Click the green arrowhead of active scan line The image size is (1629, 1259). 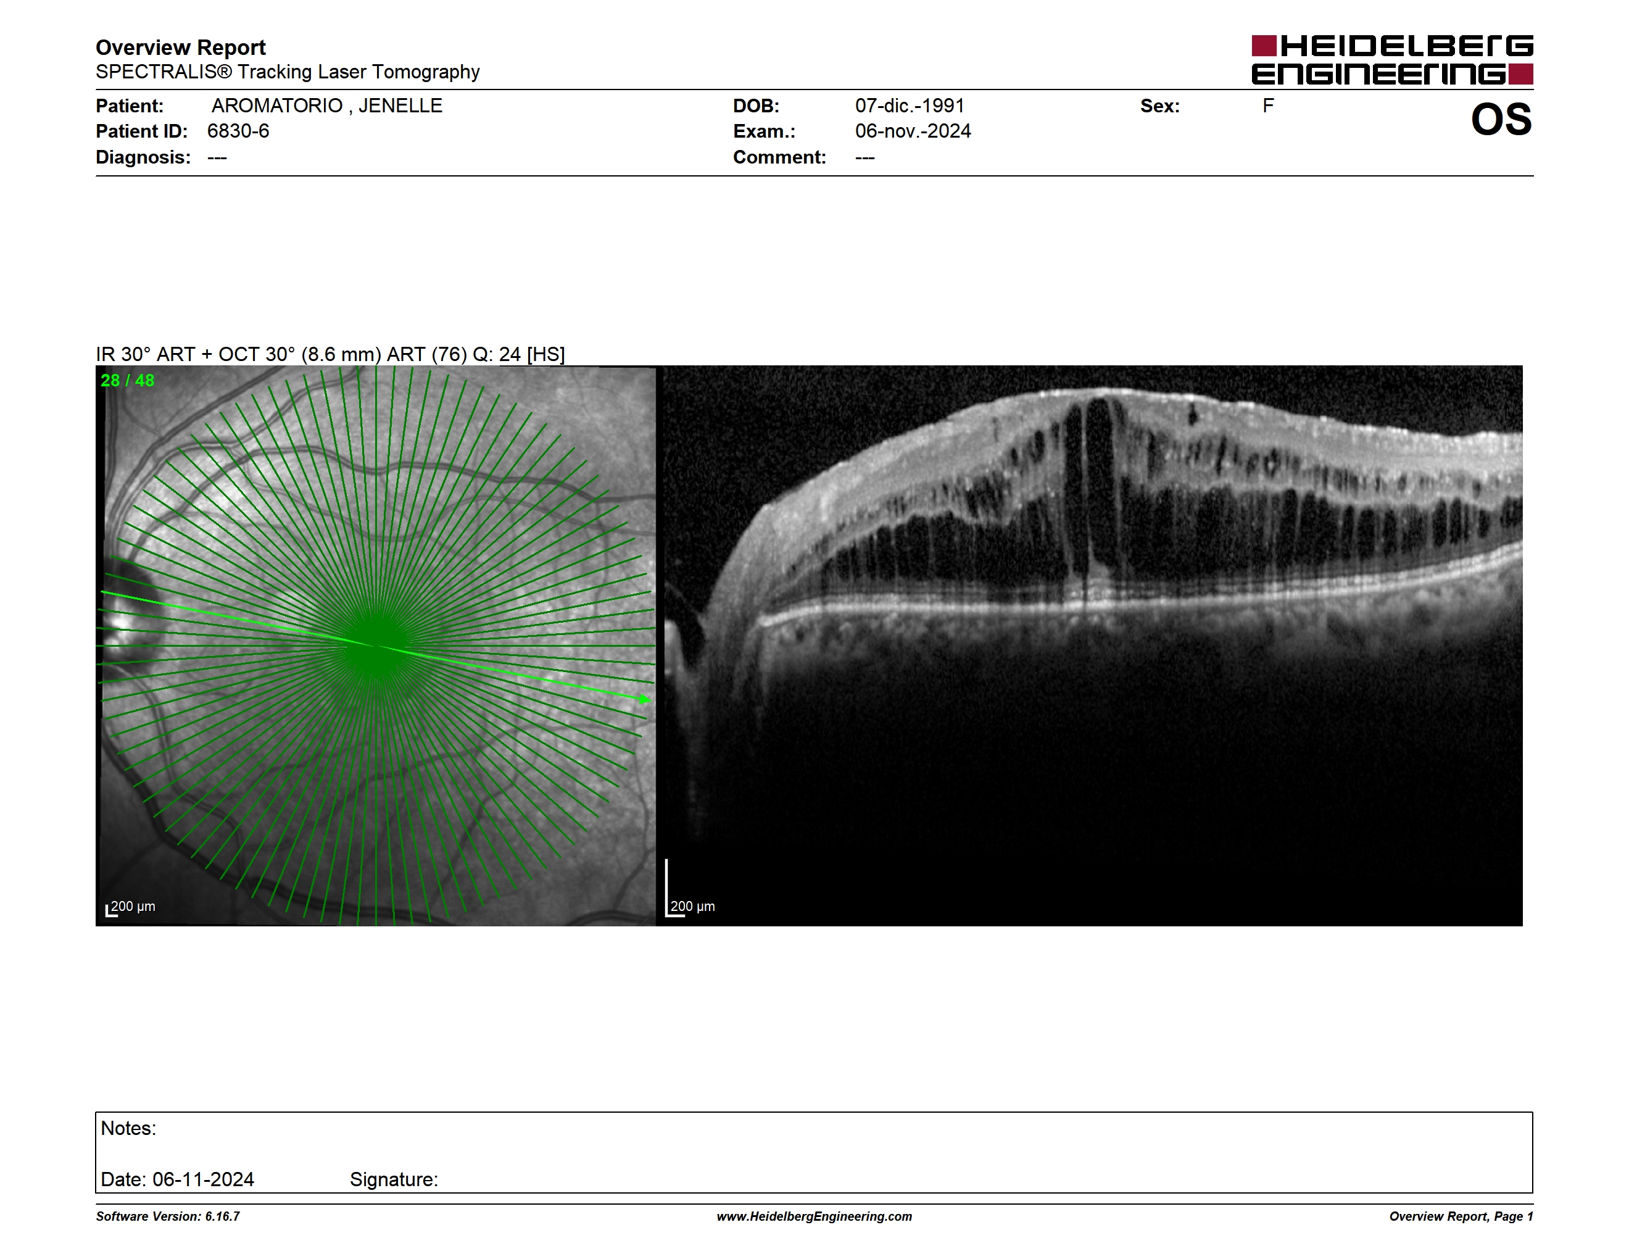tap(645, 700)
